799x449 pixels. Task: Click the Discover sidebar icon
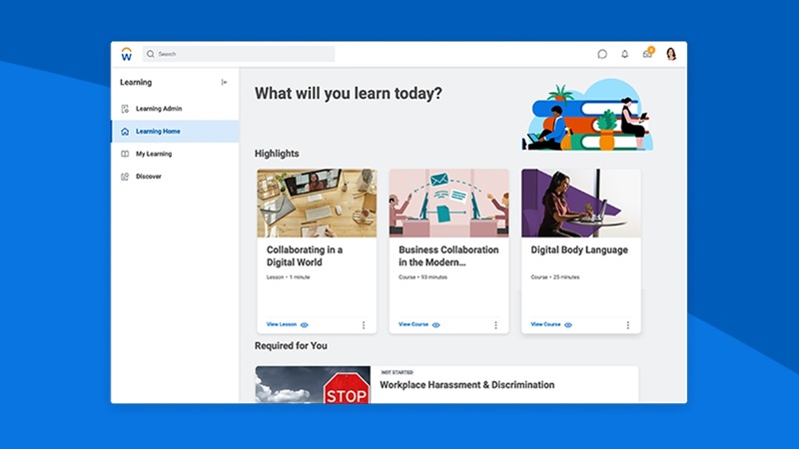125,177
